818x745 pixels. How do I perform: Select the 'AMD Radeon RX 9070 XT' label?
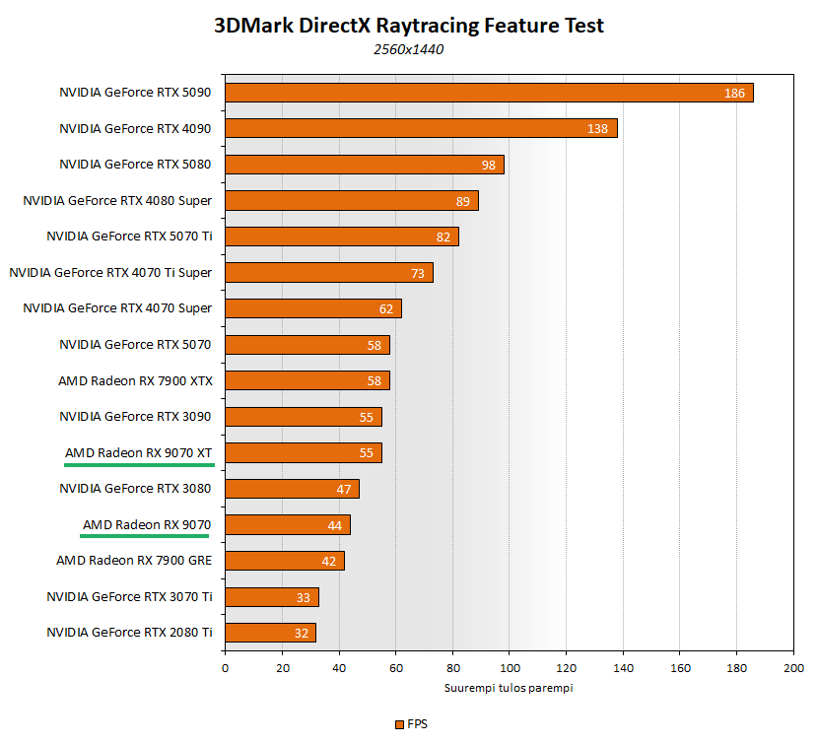click(x=139, y=453)
